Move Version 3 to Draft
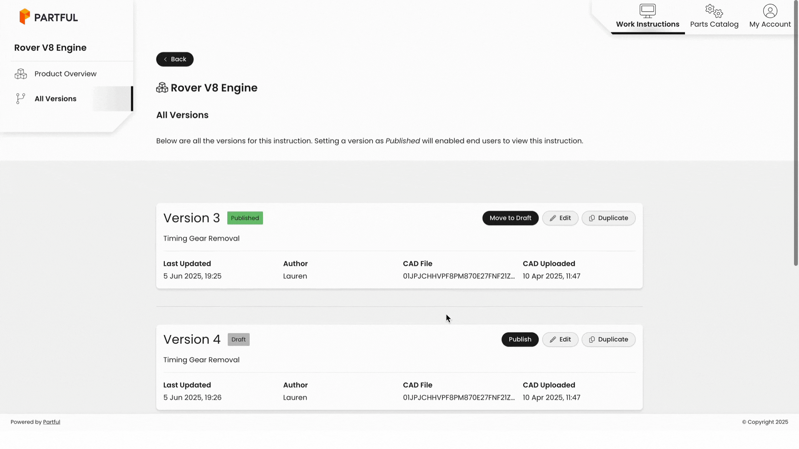The height and width of the screenshot is (449, 799). tap(510, 218)
